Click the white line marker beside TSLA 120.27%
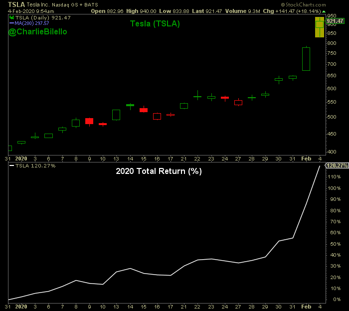 11,165
